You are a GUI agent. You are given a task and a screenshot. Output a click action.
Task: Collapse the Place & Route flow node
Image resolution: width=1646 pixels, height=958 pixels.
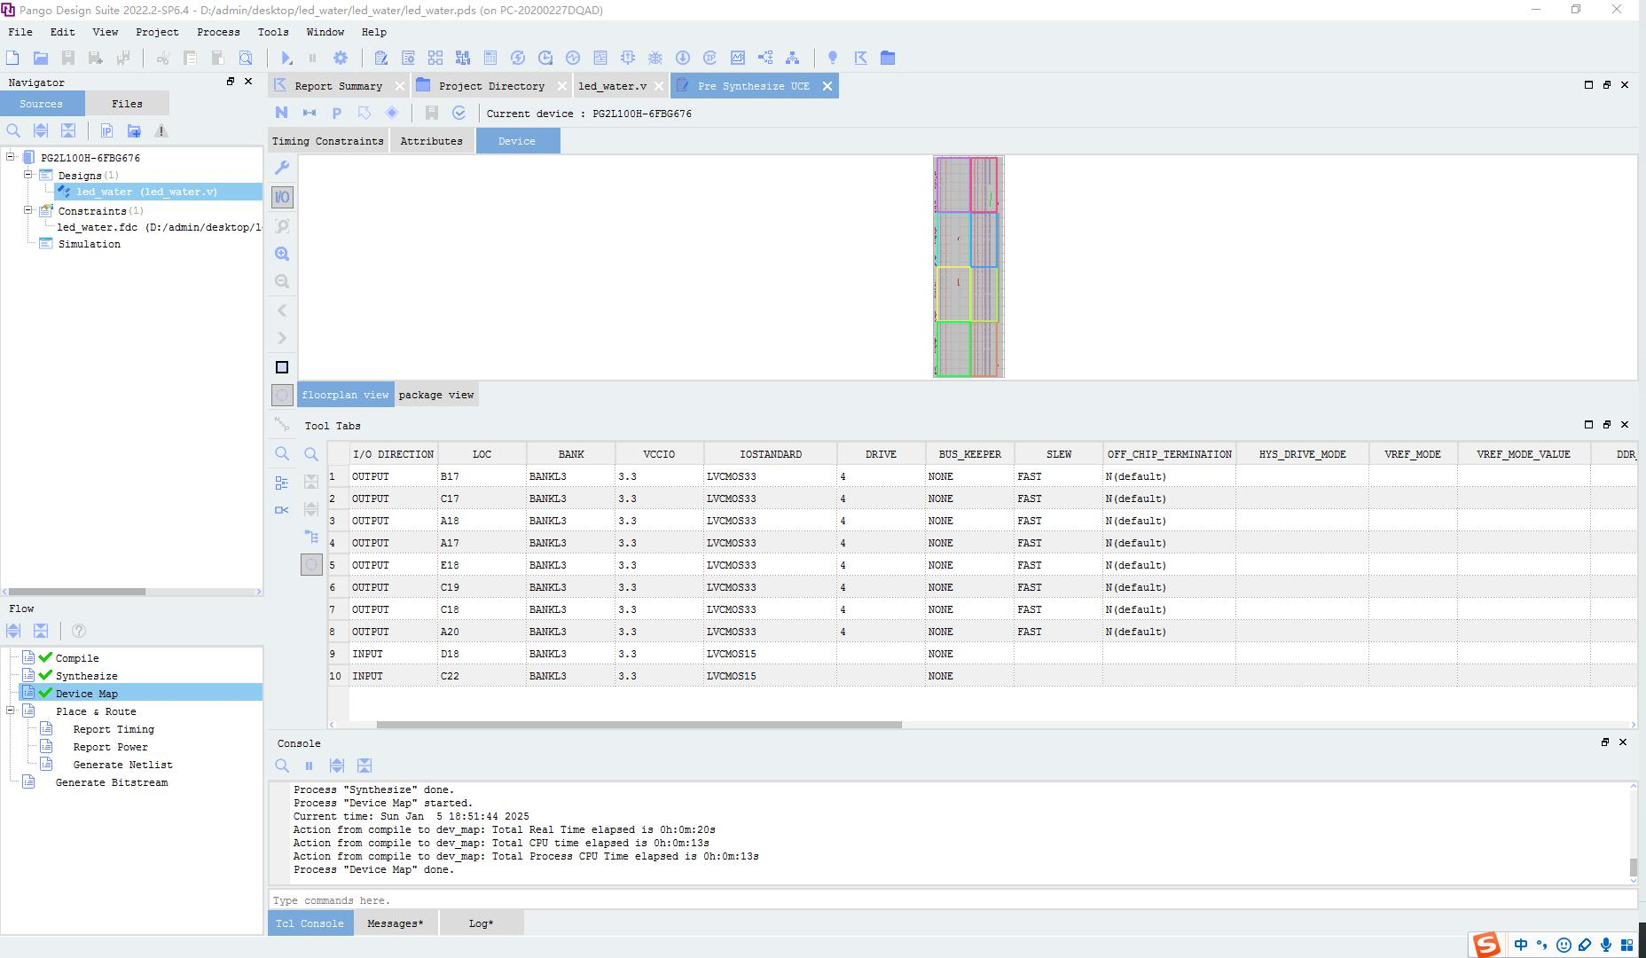point(11,711)
